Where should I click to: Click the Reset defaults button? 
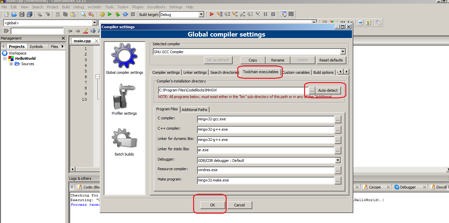[x=331, y=60]
